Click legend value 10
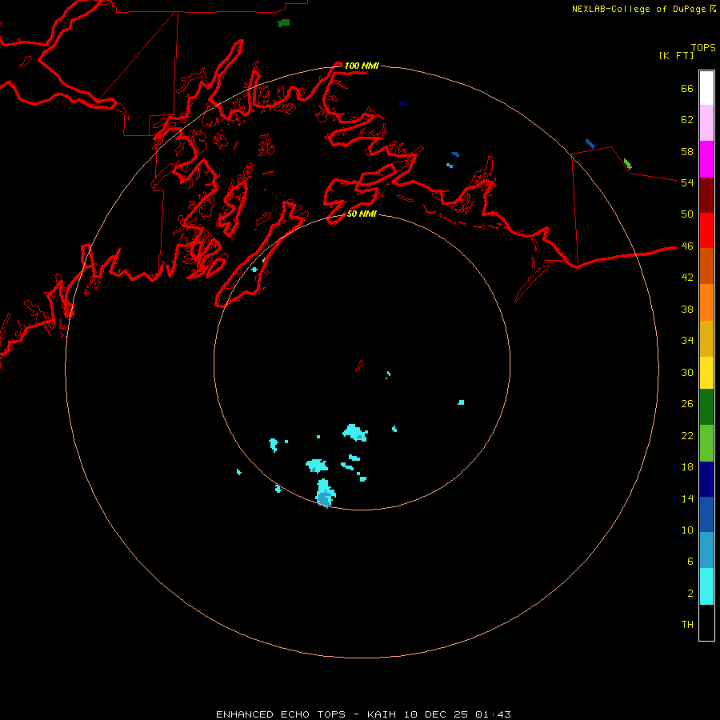The image size is (720, 720). pos(687,530)
